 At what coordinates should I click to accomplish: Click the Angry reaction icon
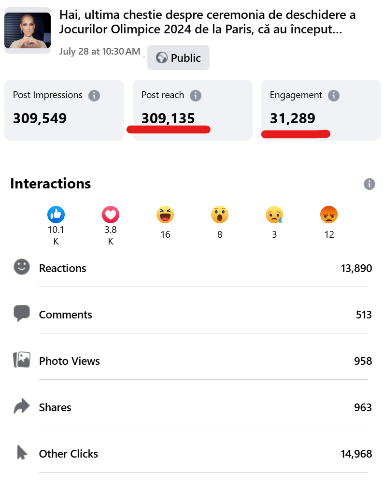329,214
